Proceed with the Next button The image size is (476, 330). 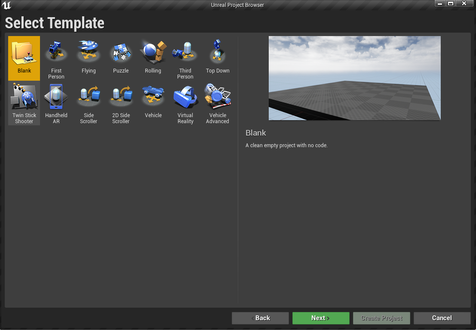pos(321,318)
